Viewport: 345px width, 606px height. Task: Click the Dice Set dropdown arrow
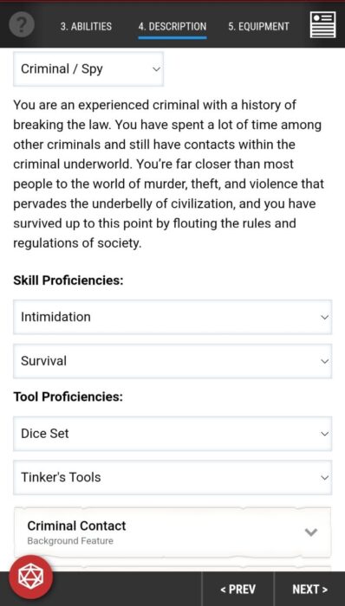(x=324, y=434)
